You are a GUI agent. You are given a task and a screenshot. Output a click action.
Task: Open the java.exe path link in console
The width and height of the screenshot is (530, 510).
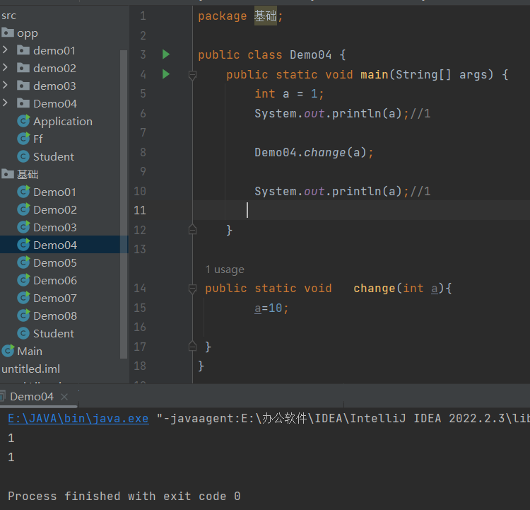78,418
